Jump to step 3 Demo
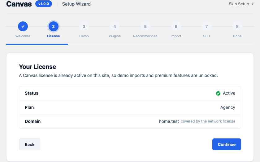Viewport: 260px width, 162px height. click(x=84, y=26)
